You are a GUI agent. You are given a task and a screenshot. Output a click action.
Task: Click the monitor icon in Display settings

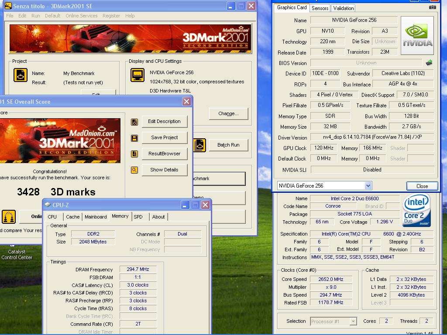[x=138, y=75]
